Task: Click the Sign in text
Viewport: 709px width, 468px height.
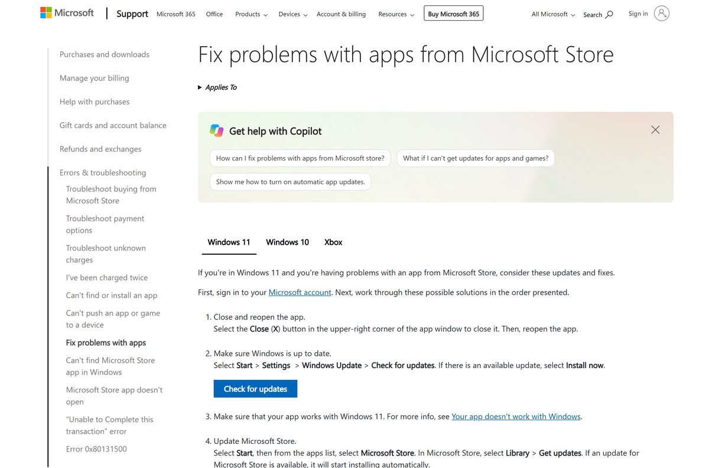Action: (x=638, y=14)
